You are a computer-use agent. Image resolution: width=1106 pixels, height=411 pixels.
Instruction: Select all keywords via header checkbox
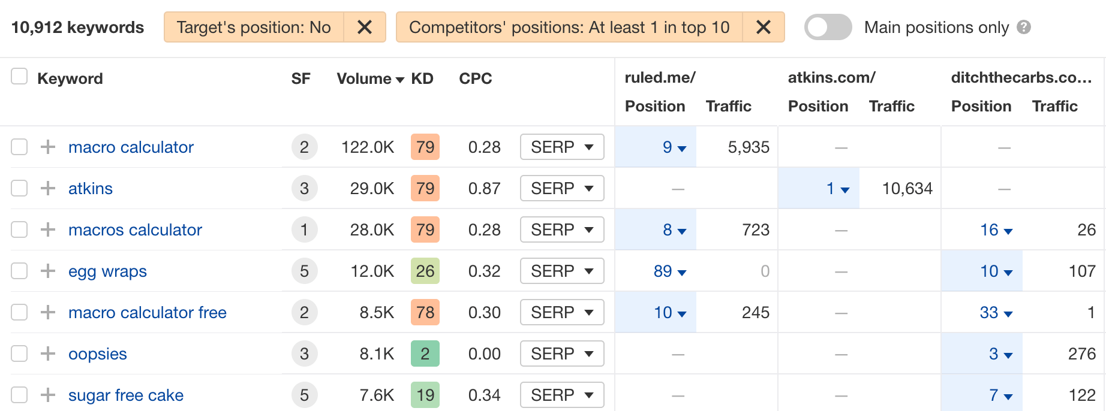19,76
